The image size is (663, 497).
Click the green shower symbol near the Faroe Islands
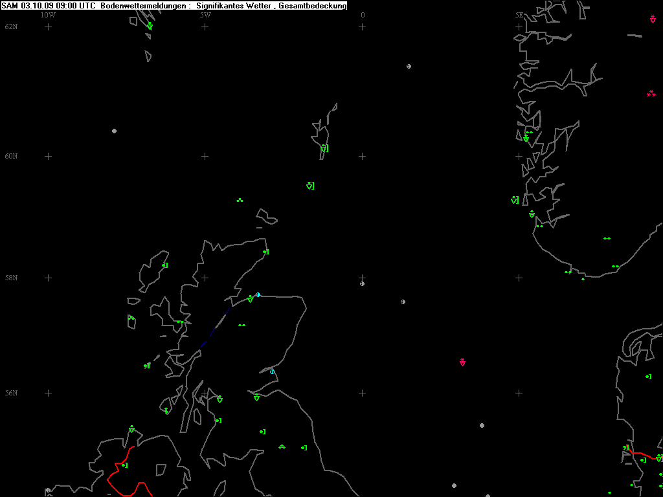[x=150, y=26]
